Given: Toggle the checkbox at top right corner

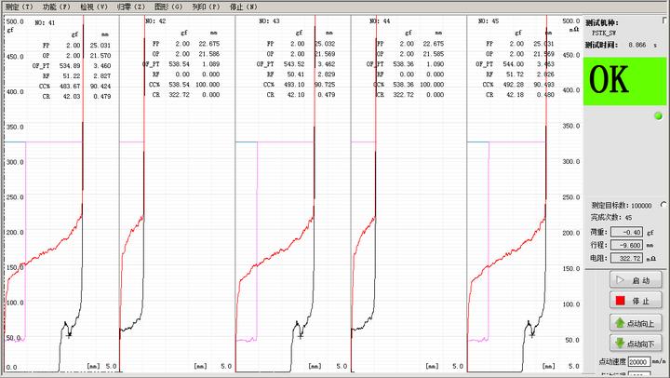Looking at the screenshot, I should click(663, 20).
